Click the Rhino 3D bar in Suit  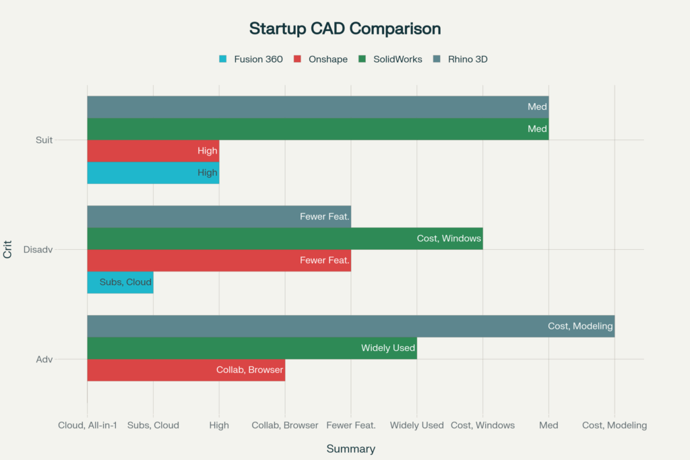[x=317, y=107]
